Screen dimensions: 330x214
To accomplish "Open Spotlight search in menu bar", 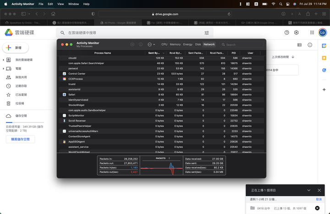I will coord(280,4).
